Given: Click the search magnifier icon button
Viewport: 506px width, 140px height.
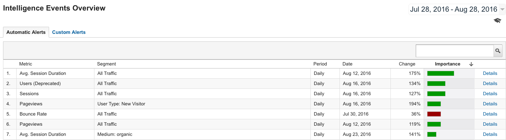Looking at the screenshot, I should [x=498, y=51].
